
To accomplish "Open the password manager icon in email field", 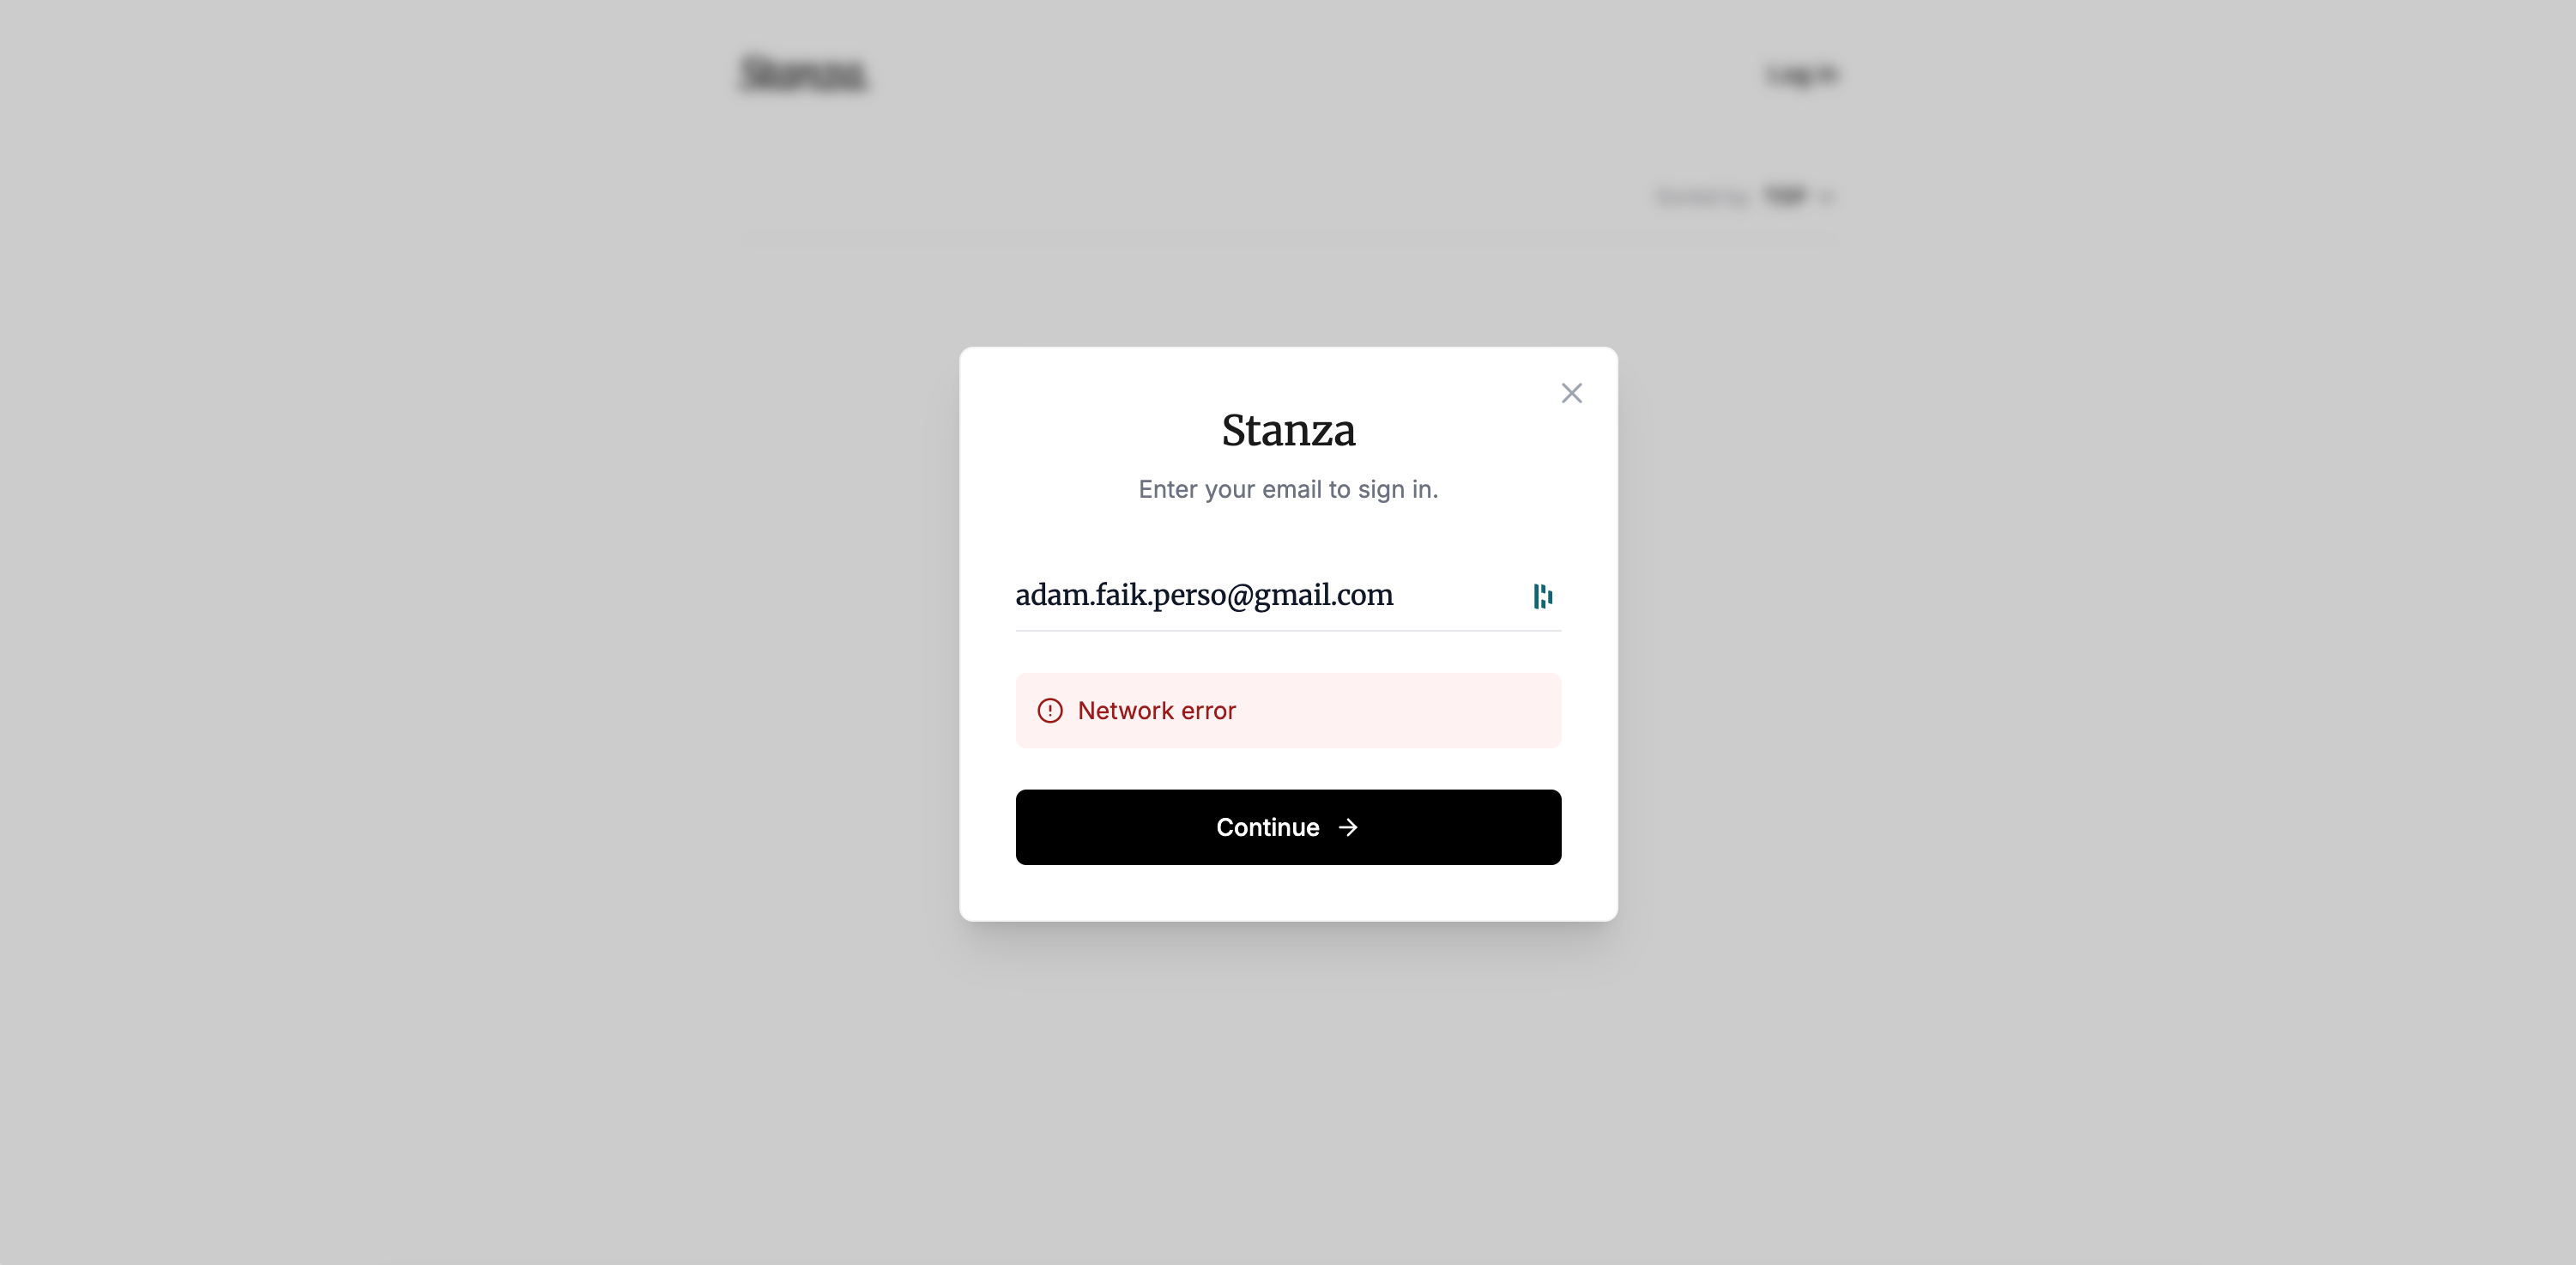I will point(1543,596).
